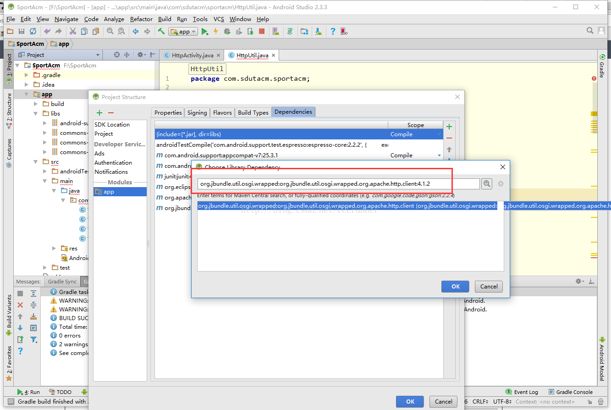Collapse the libs folder

[x=36, y=113]
